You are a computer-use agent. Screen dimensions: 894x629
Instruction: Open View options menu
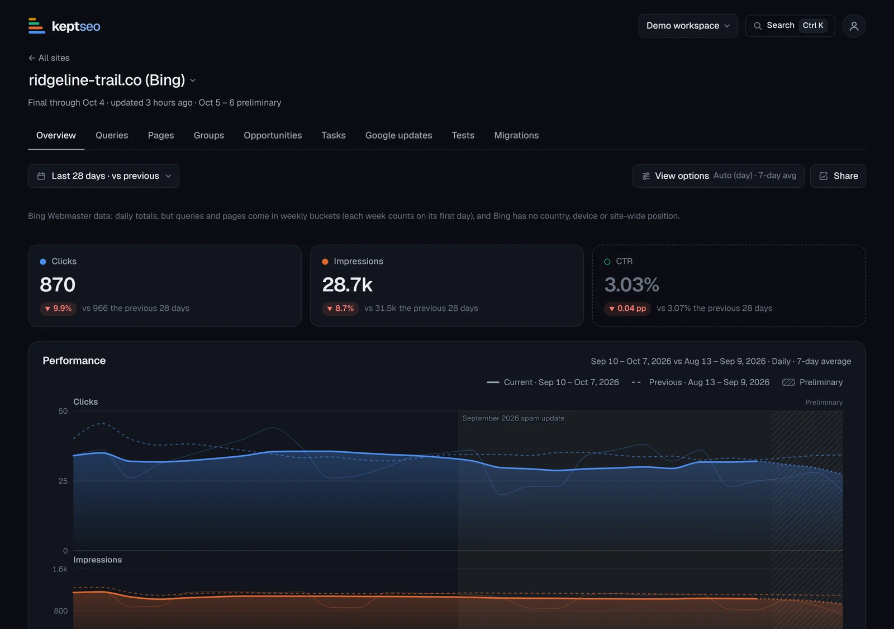pyautogui.click(x=719, y=176)
